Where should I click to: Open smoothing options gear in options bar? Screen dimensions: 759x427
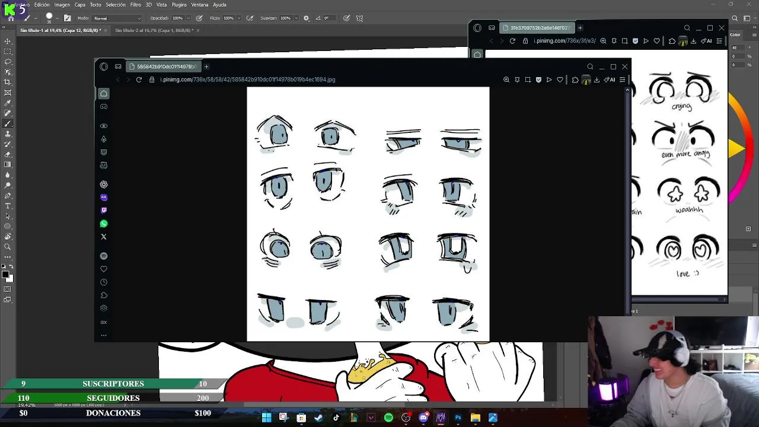click(x=307, y=18)
